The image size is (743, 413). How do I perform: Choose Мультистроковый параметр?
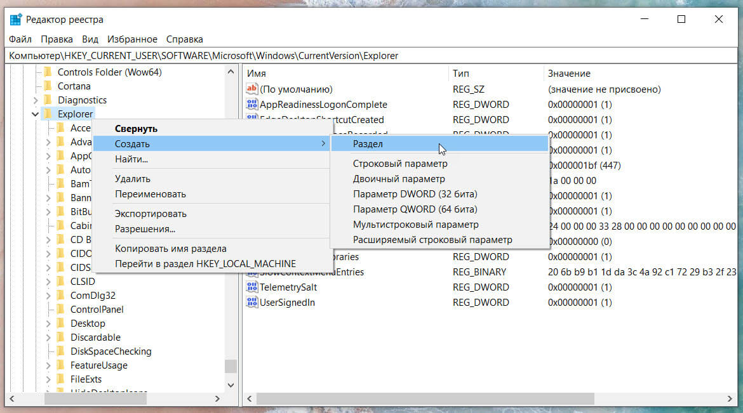pyautogui.click(x=439, y=224)
